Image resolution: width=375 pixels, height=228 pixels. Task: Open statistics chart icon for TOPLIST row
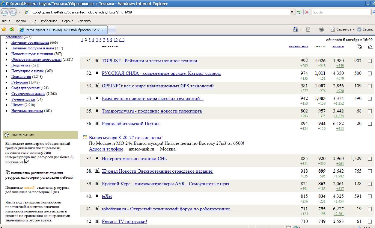tap(97, 60)
